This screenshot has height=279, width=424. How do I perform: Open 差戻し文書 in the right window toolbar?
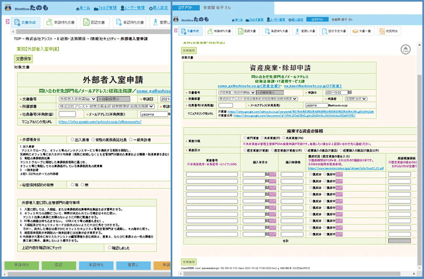(x=305, y=31)
